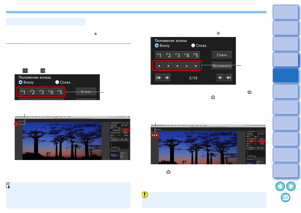The width and height of the screenshot is (301, 213).
Task: Open navigator thumbnail in ✓1 screenshot
Action: (x=115, y=156)
